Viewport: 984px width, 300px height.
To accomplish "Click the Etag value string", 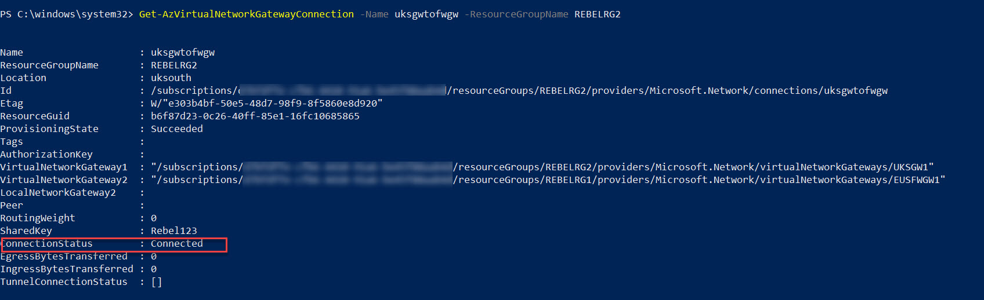I will pos(266,104).
